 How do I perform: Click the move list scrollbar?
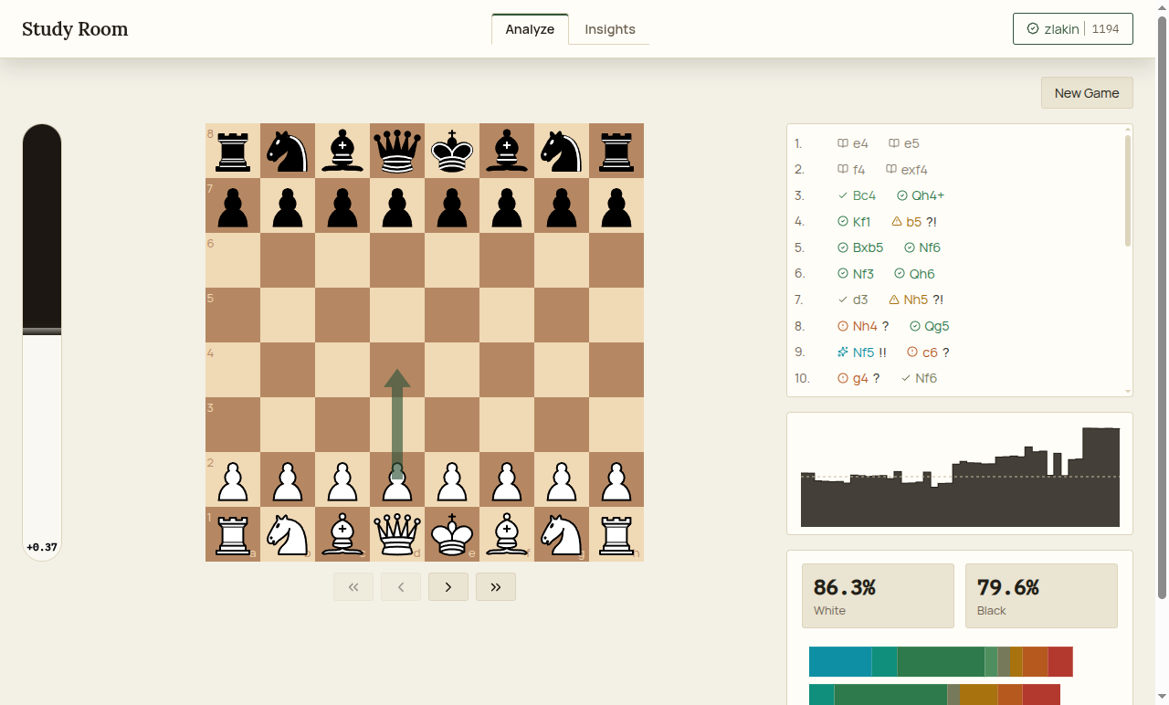pos(1128,191)
